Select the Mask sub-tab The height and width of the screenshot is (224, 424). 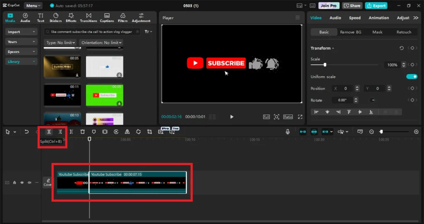click(x=377, y=32)
